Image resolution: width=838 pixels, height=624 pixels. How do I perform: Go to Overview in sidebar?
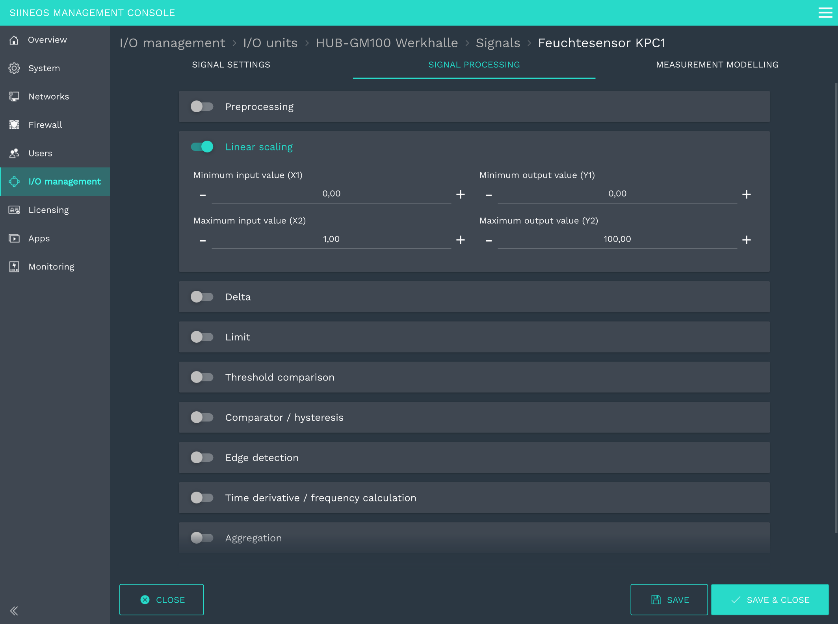(x=55, y=40)
